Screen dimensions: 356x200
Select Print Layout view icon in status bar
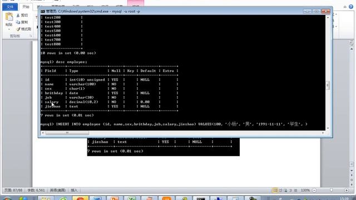[x=275, y=190]
